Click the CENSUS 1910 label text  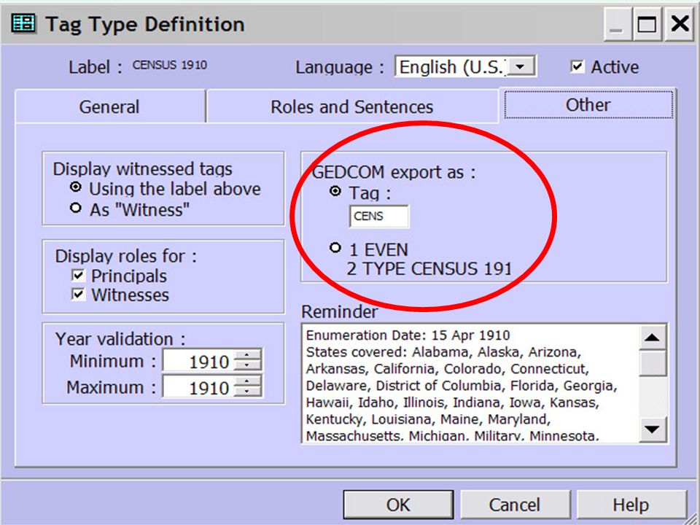tap(170, 65)
